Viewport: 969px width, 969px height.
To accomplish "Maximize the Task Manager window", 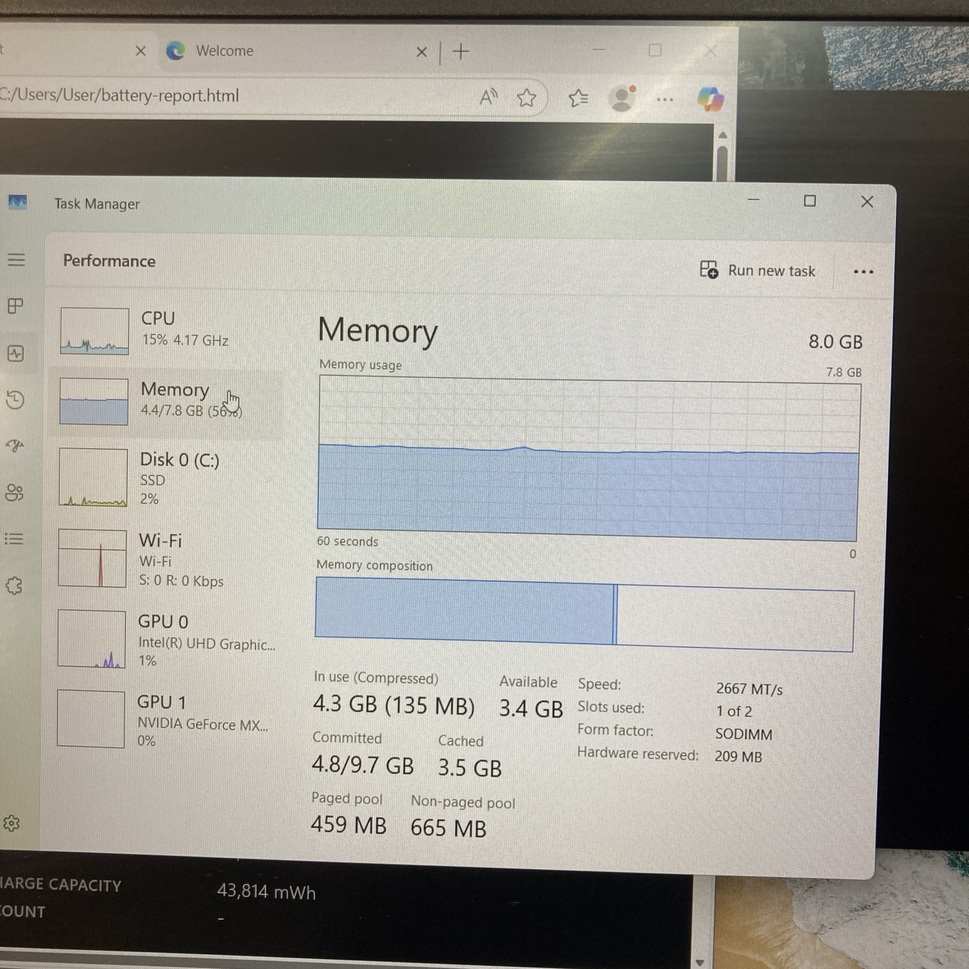I will coord(810,201).
